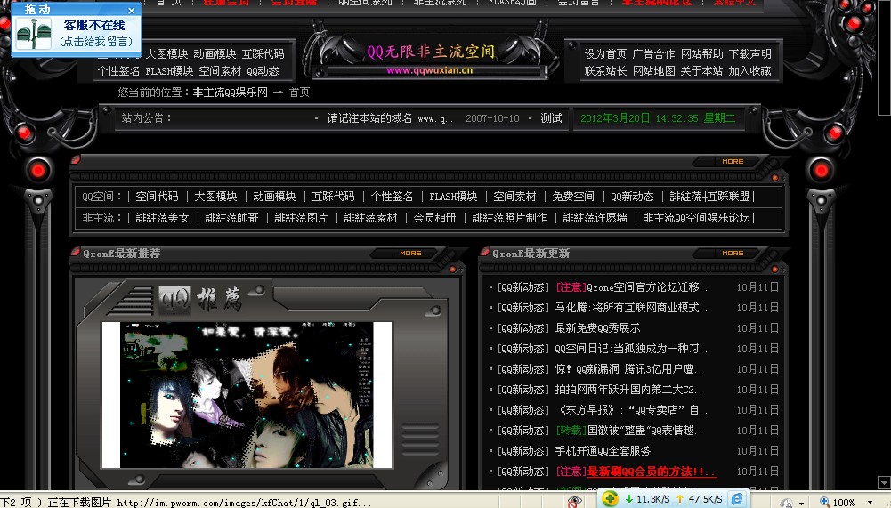Image resolution: width=891 pixels, height=508 pixels.
Task: Open 个性签名 in QQ空间 nav row
Action: tap(392, 196)
